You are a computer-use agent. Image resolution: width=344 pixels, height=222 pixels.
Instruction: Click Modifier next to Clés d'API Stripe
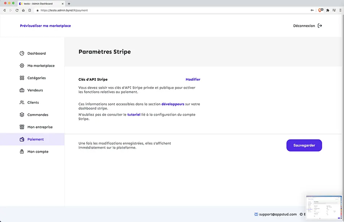click(x=193, y=79)
